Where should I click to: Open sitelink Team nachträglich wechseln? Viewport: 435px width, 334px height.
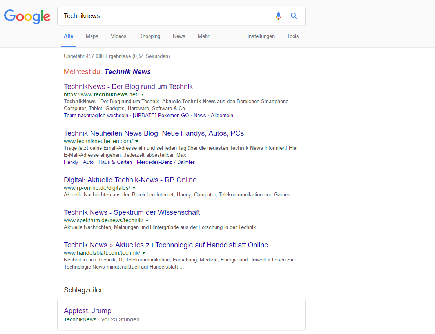point(96,115)
